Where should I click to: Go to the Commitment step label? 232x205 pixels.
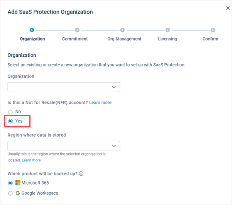point(75,39)
